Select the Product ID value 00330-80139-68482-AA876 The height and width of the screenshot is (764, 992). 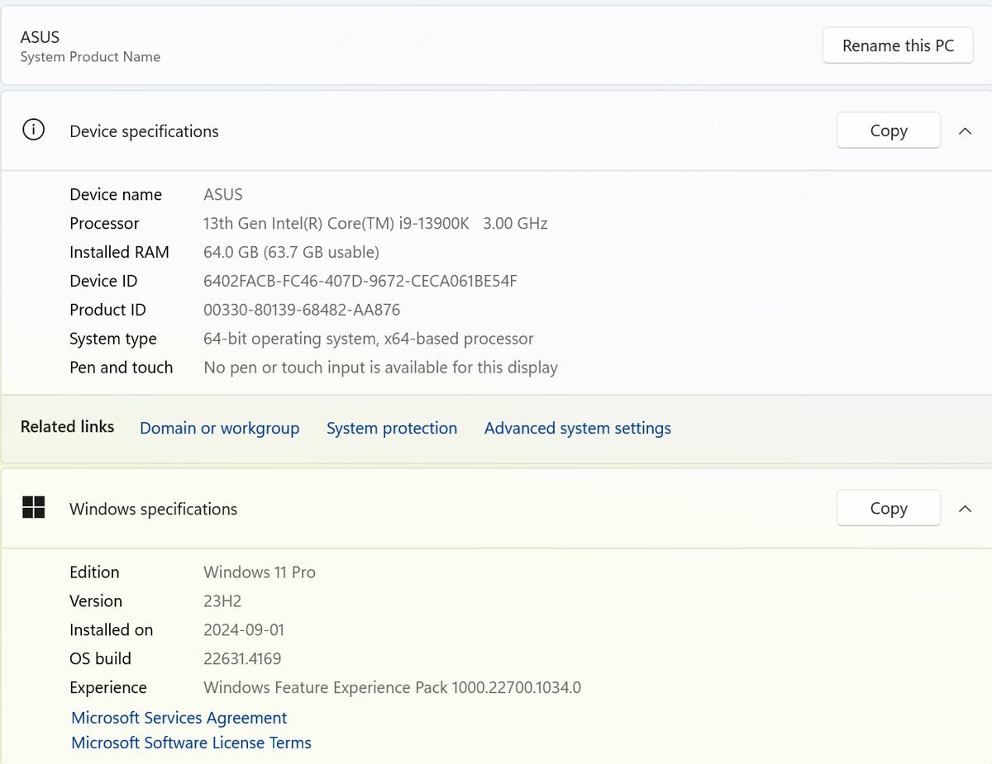tap(302, 310)
